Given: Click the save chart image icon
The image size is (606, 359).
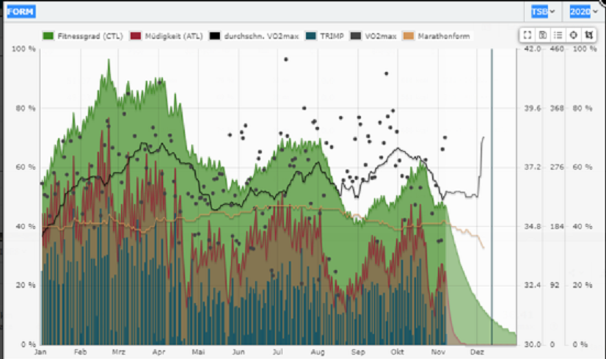Looking at the screenshot, I should (x=542, y=35).
